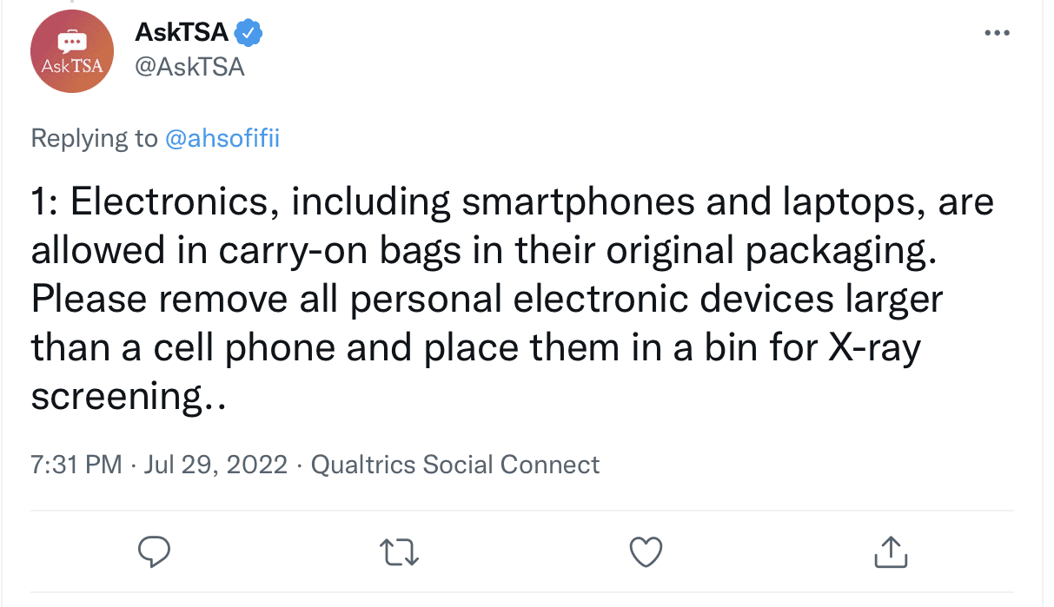
Task: Visit the @AskTSA handle link
Action: tap(189, 67)
